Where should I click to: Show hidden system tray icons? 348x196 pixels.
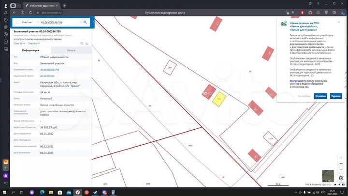(x=296, y=193)
